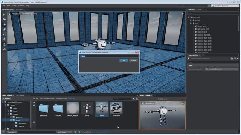Collapse the models folder in asset tree
This screenshot has height=135, width=241.
click(8, 114)
